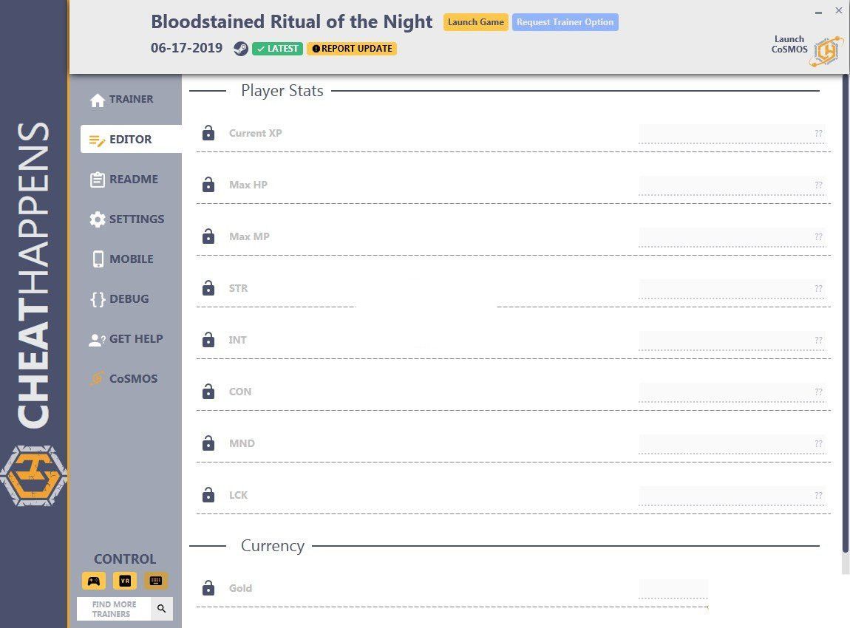Toggle the lock for MND
The image size is (850, 628).
pos(208,444)
